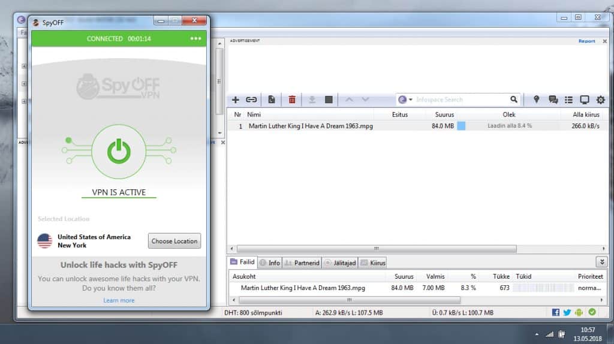Open the lightbulb bundles icon
Image resolution: width=614 pixels, height=344 pixels.
(537, 100)
